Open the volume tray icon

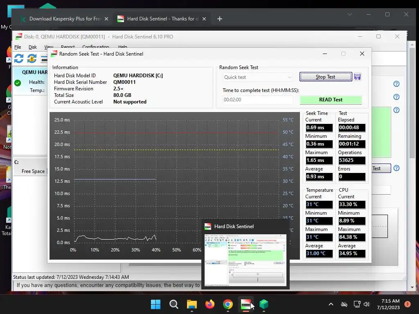coord(367,304)
